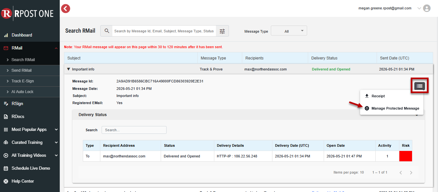Viewport: 438px width, 192px height.
Task: Click the Message Id value
Action: point(160,81)
